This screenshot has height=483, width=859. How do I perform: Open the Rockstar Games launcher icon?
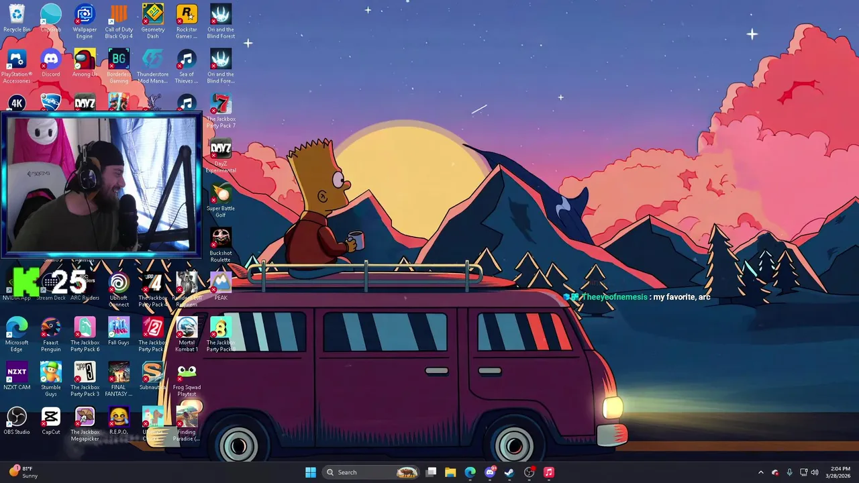(187, 21)
